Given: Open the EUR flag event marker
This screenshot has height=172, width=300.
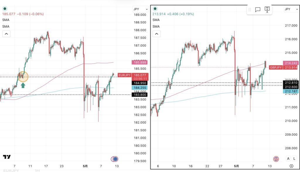Looking at the screenshot, I should pyautogui.click(x=115, y=159).
